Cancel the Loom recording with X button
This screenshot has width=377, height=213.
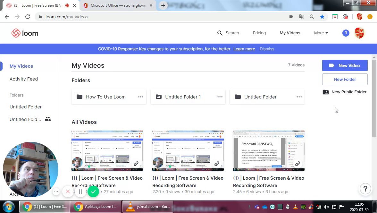(68, 192)
